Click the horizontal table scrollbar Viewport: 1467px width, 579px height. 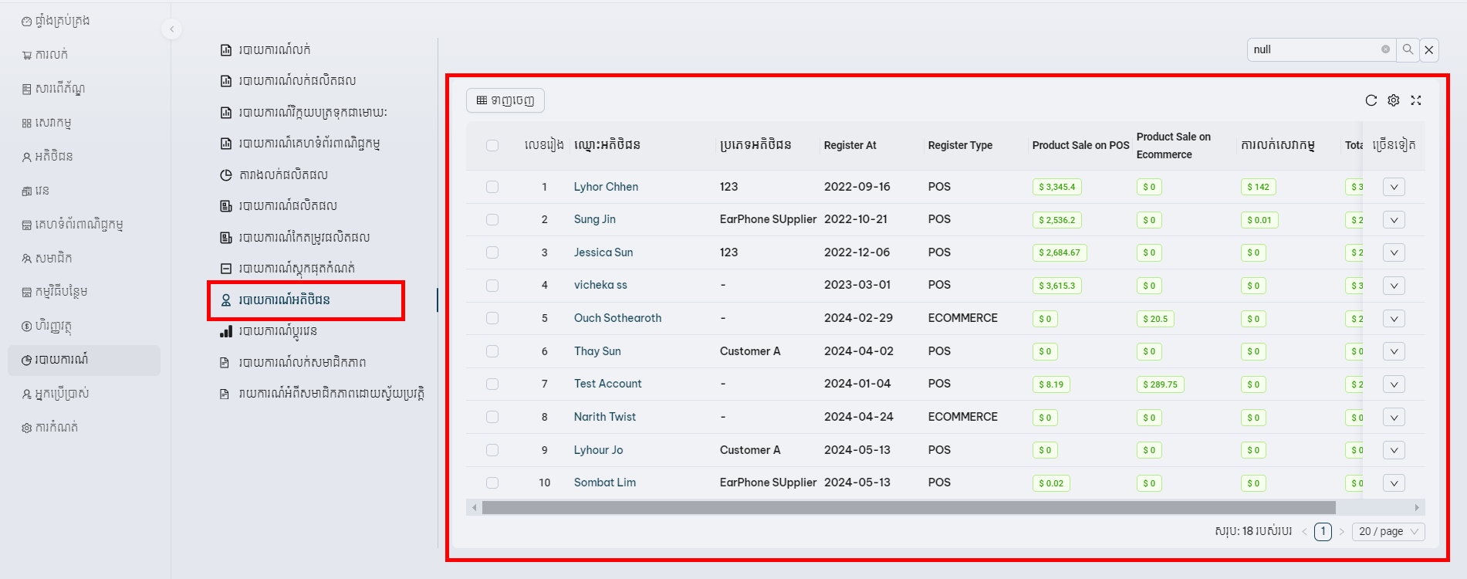(908, 507)
